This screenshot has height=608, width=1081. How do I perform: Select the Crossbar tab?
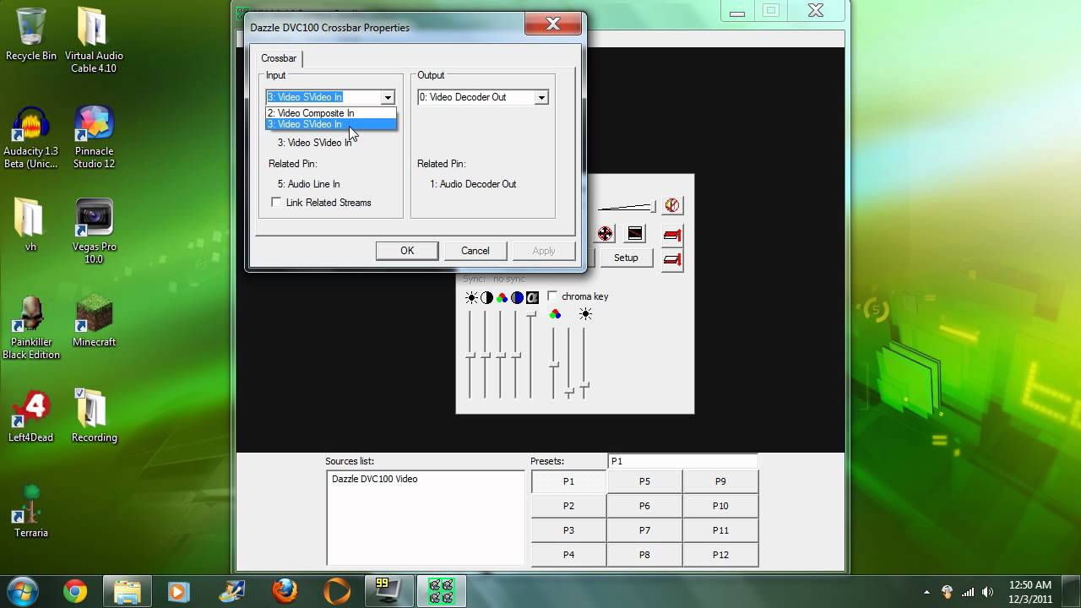(279, 58)
